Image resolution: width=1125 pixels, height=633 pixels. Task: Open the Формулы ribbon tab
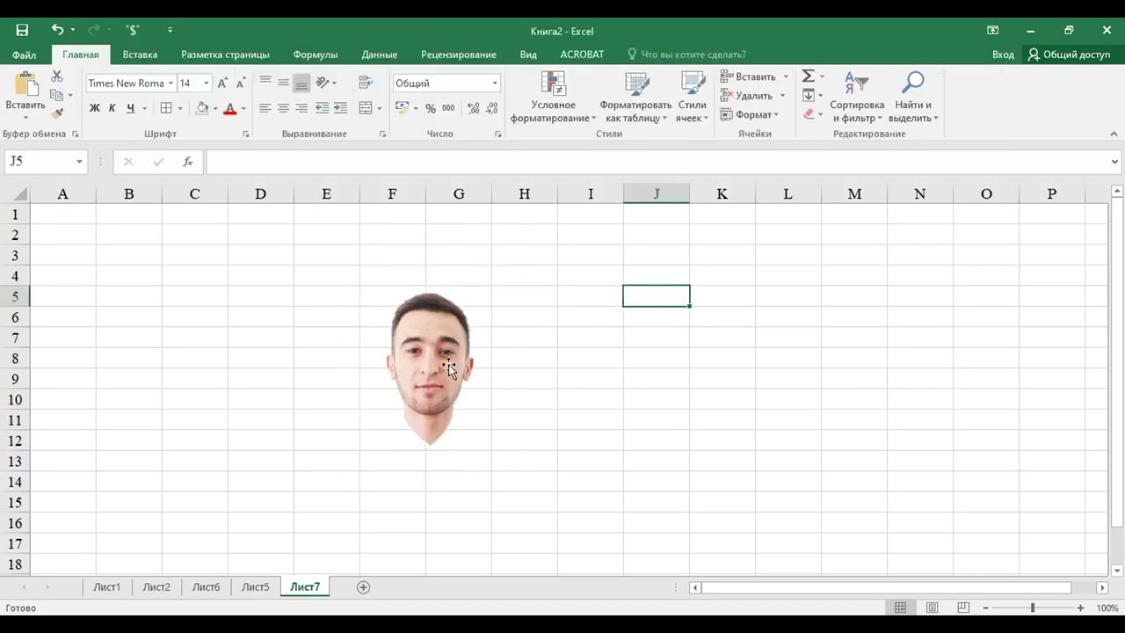[x=316, y=55]
